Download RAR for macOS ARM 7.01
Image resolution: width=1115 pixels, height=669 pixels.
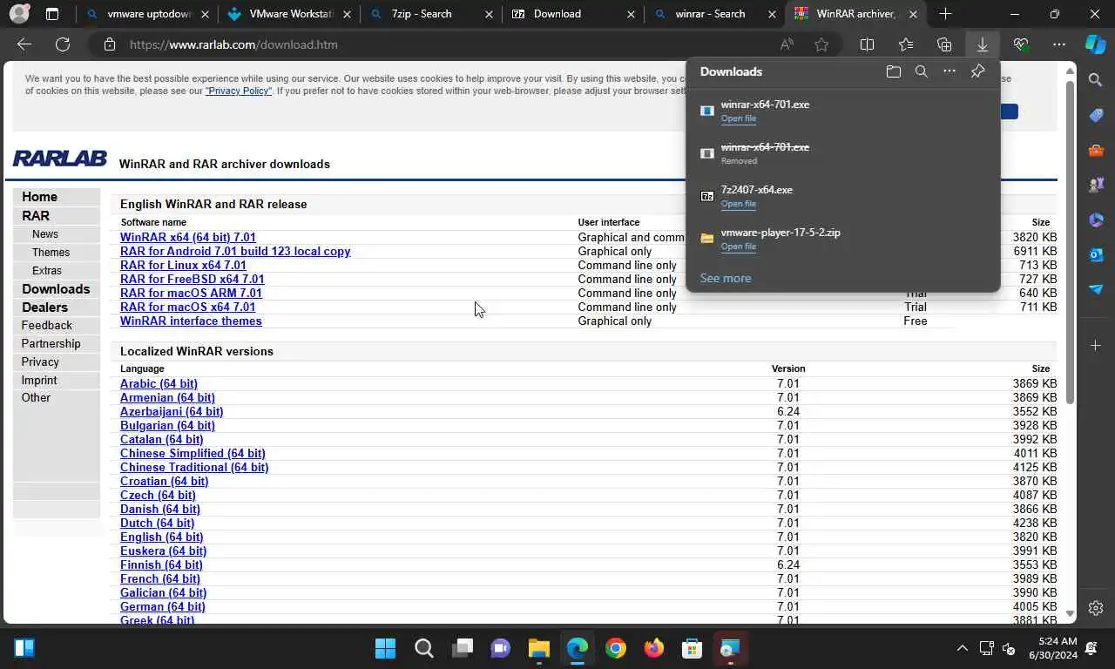coord(191,293)
